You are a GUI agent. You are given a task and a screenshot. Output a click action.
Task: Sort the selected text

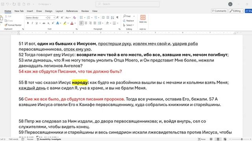coord(113,17)
